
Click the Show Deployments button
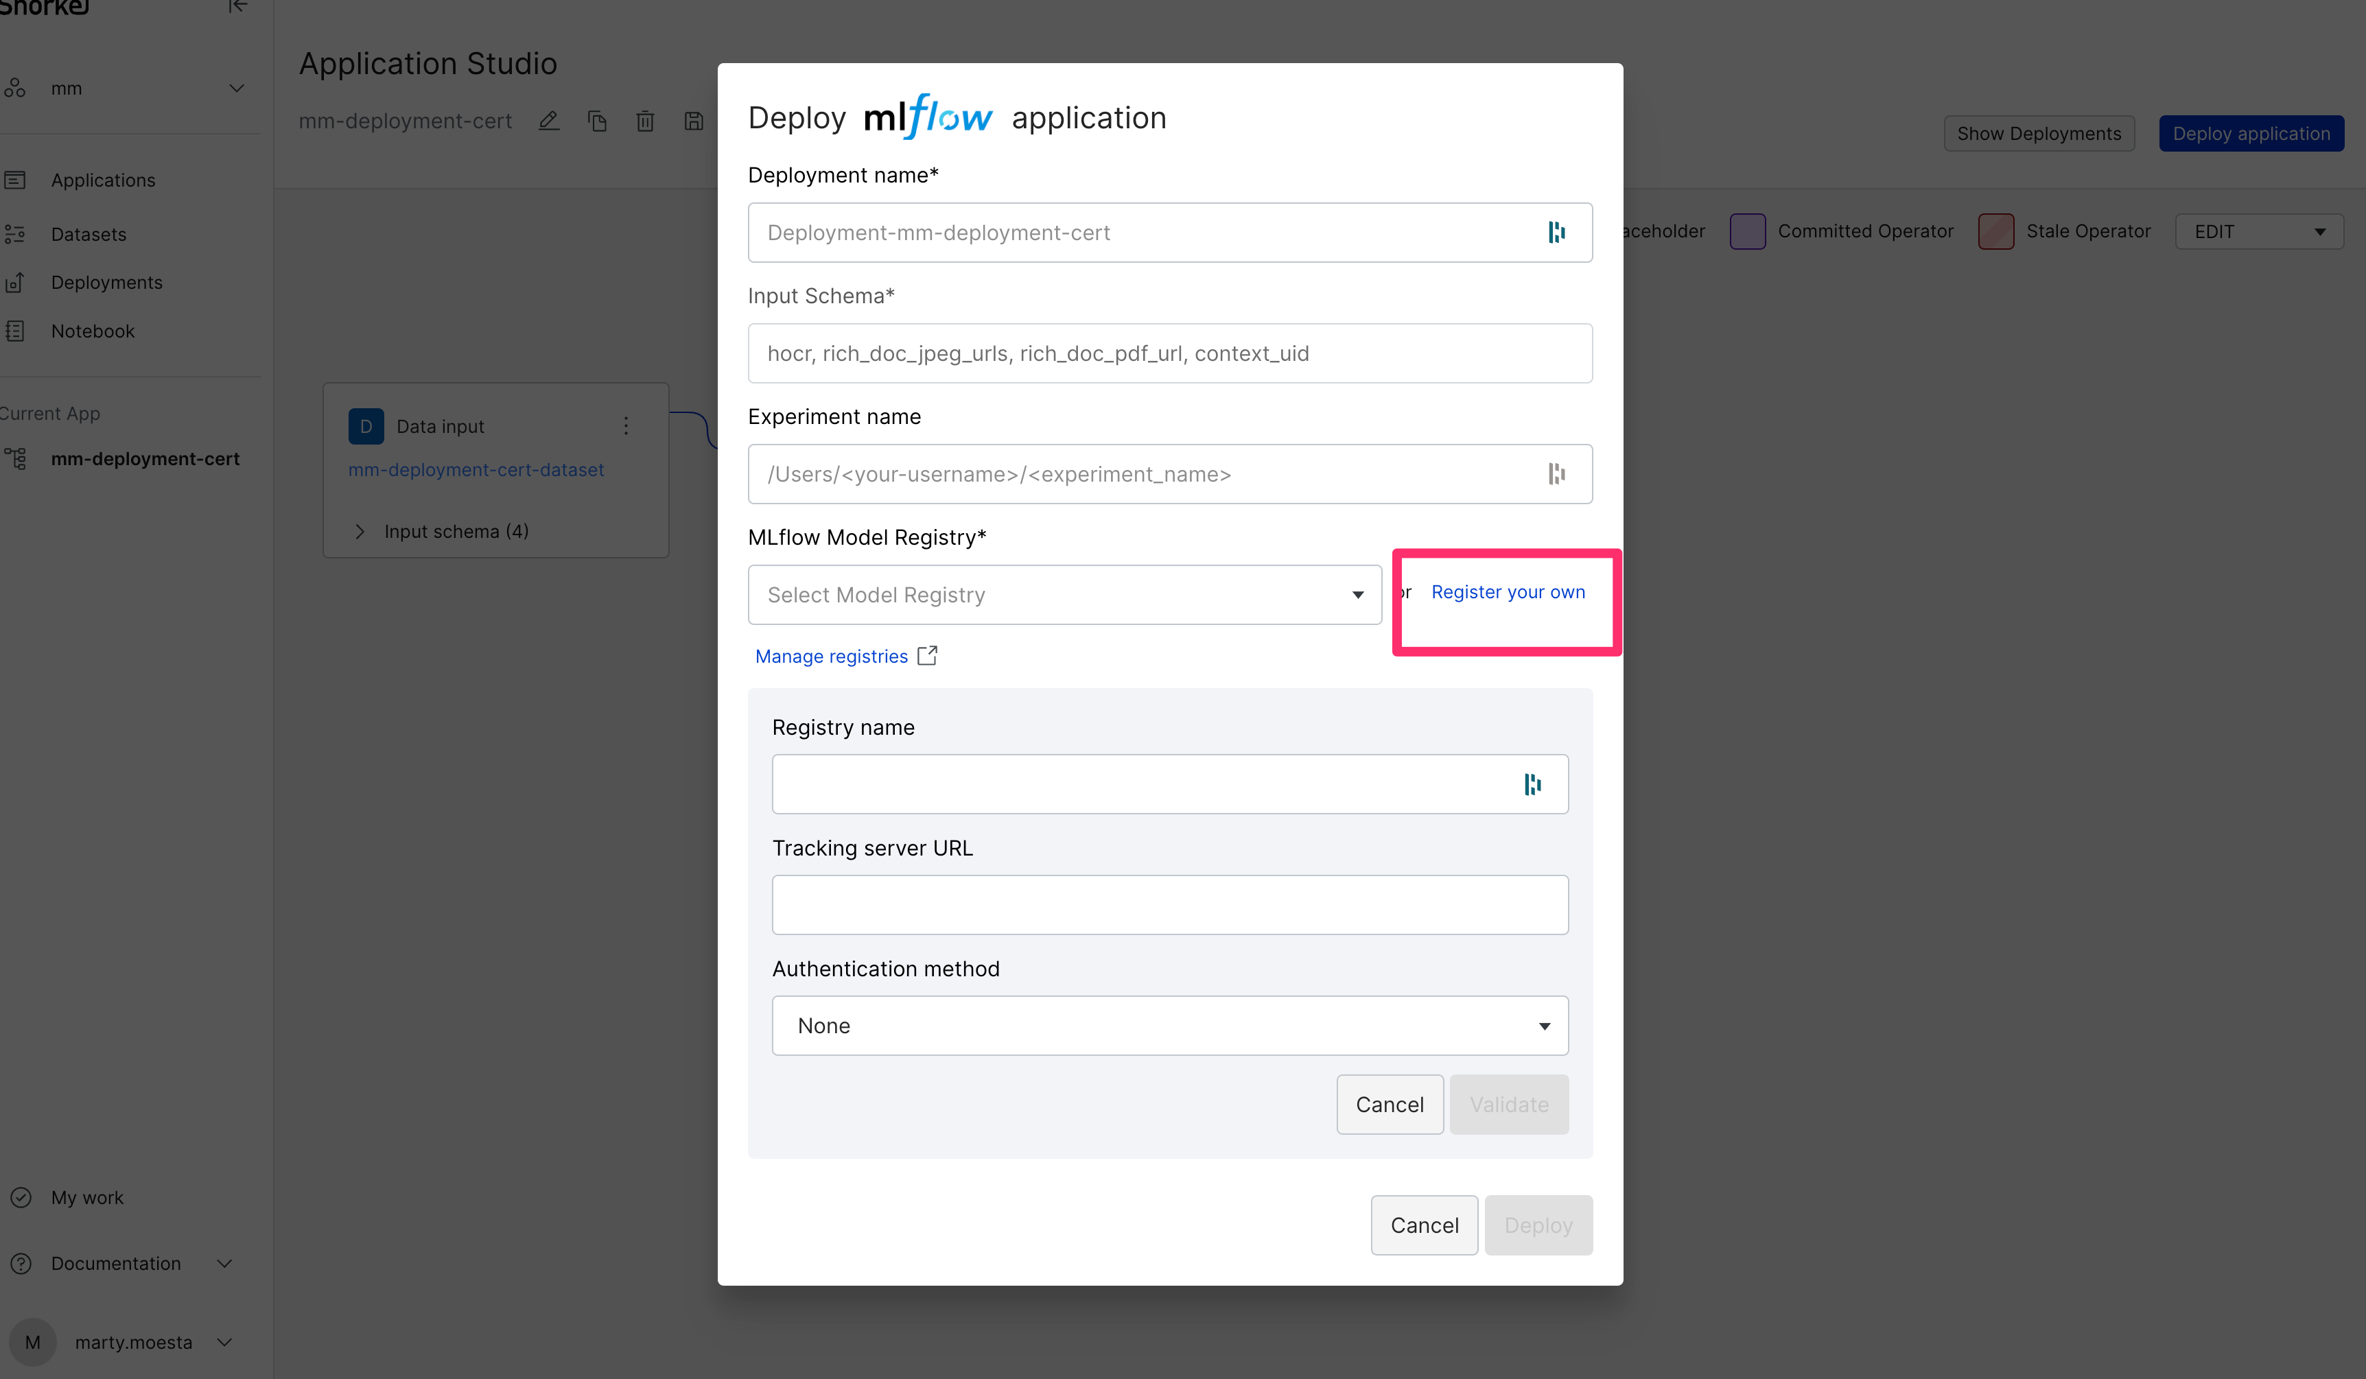coord(2038,133)
